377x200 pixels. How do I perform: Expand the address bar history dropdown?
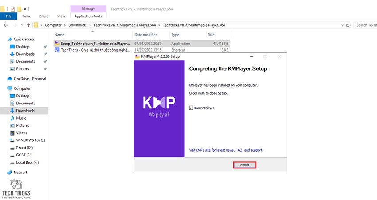pyautogui.click(x=342, y=25)
